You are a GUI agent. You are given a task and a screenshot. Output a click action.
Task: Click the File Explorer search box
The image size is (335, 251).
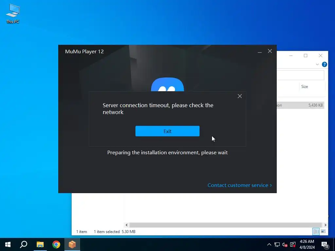click(x=301, y=75)
